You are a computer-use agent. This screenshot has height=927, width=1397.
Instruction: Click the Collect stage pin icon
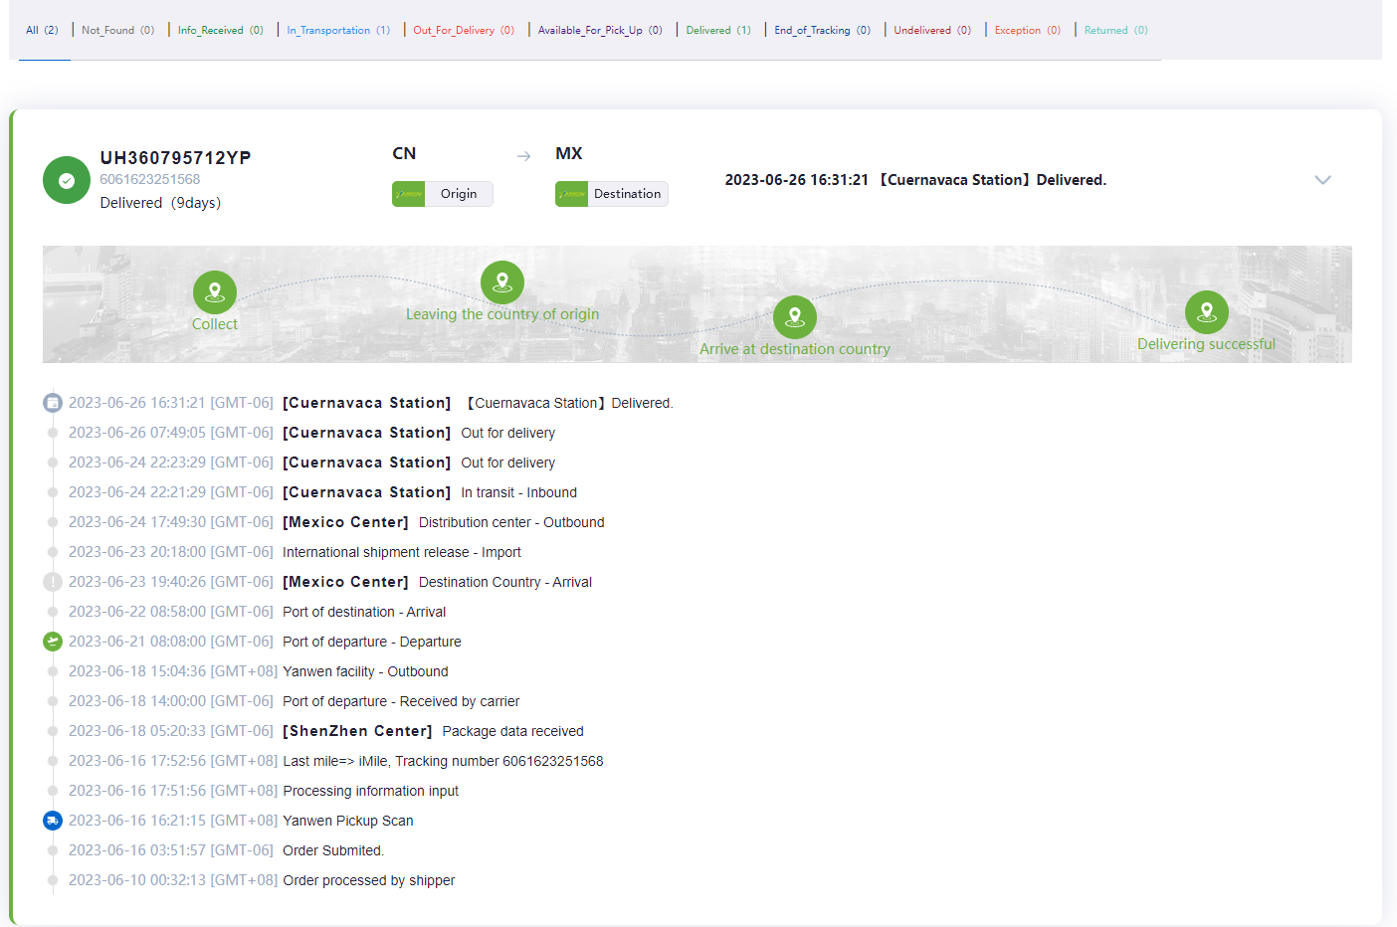point(214,291)
